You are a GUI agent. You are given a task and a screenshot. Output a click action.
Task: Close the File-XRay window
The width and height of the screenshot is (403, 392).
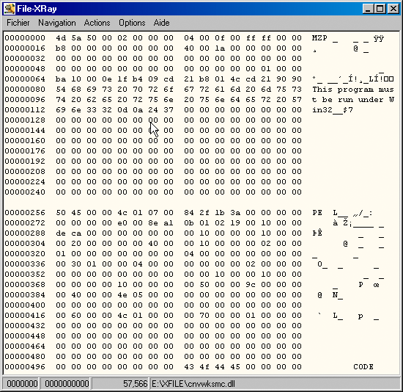point(393,9)
